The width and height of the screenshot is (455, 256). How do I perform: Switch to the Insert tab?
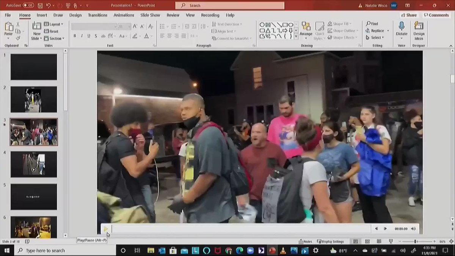(42, 15)
